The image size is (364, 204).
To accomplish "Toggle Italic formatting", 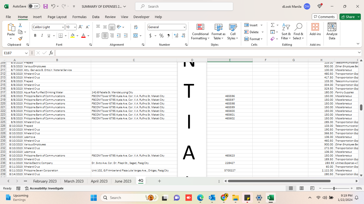I will pyautogui.click(x=42, y=36).
